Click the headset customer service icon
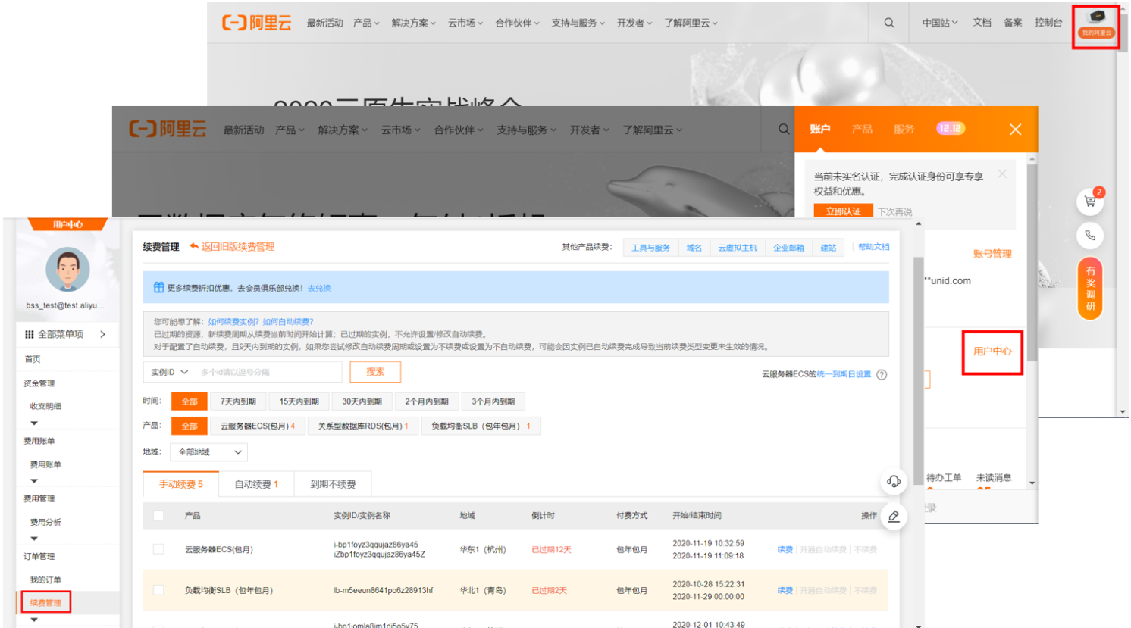 [894, 482]
